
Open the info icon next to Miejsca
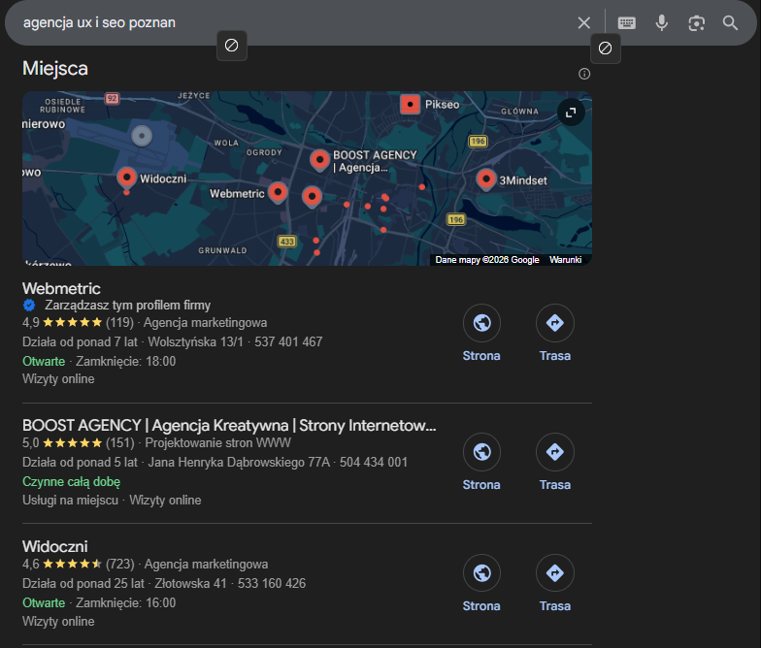(x=584, y=74)
